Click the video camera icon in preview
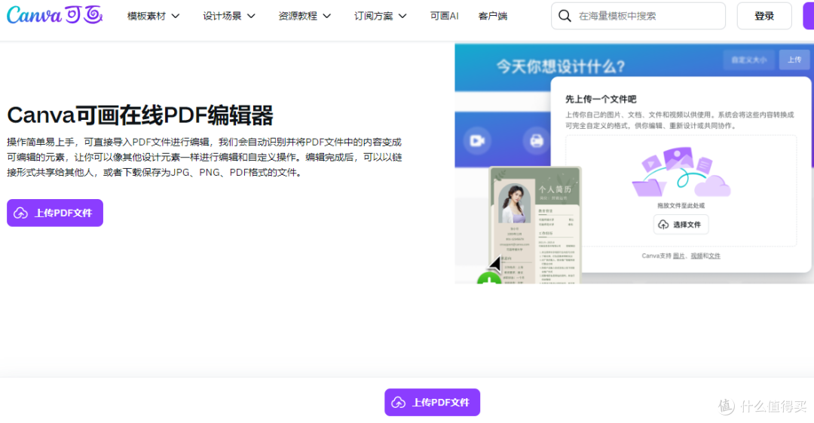Screen dimensions: 814x423 (x=477, y=141)
